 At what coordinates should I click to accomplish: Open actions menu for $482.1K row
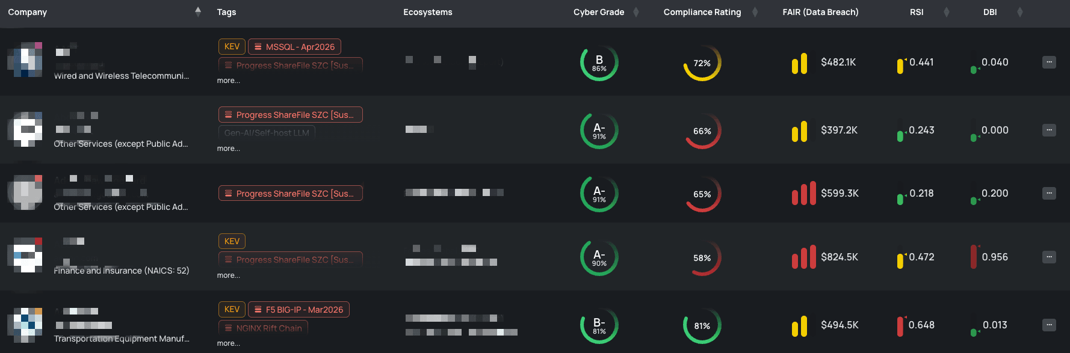click(1049, 62)
